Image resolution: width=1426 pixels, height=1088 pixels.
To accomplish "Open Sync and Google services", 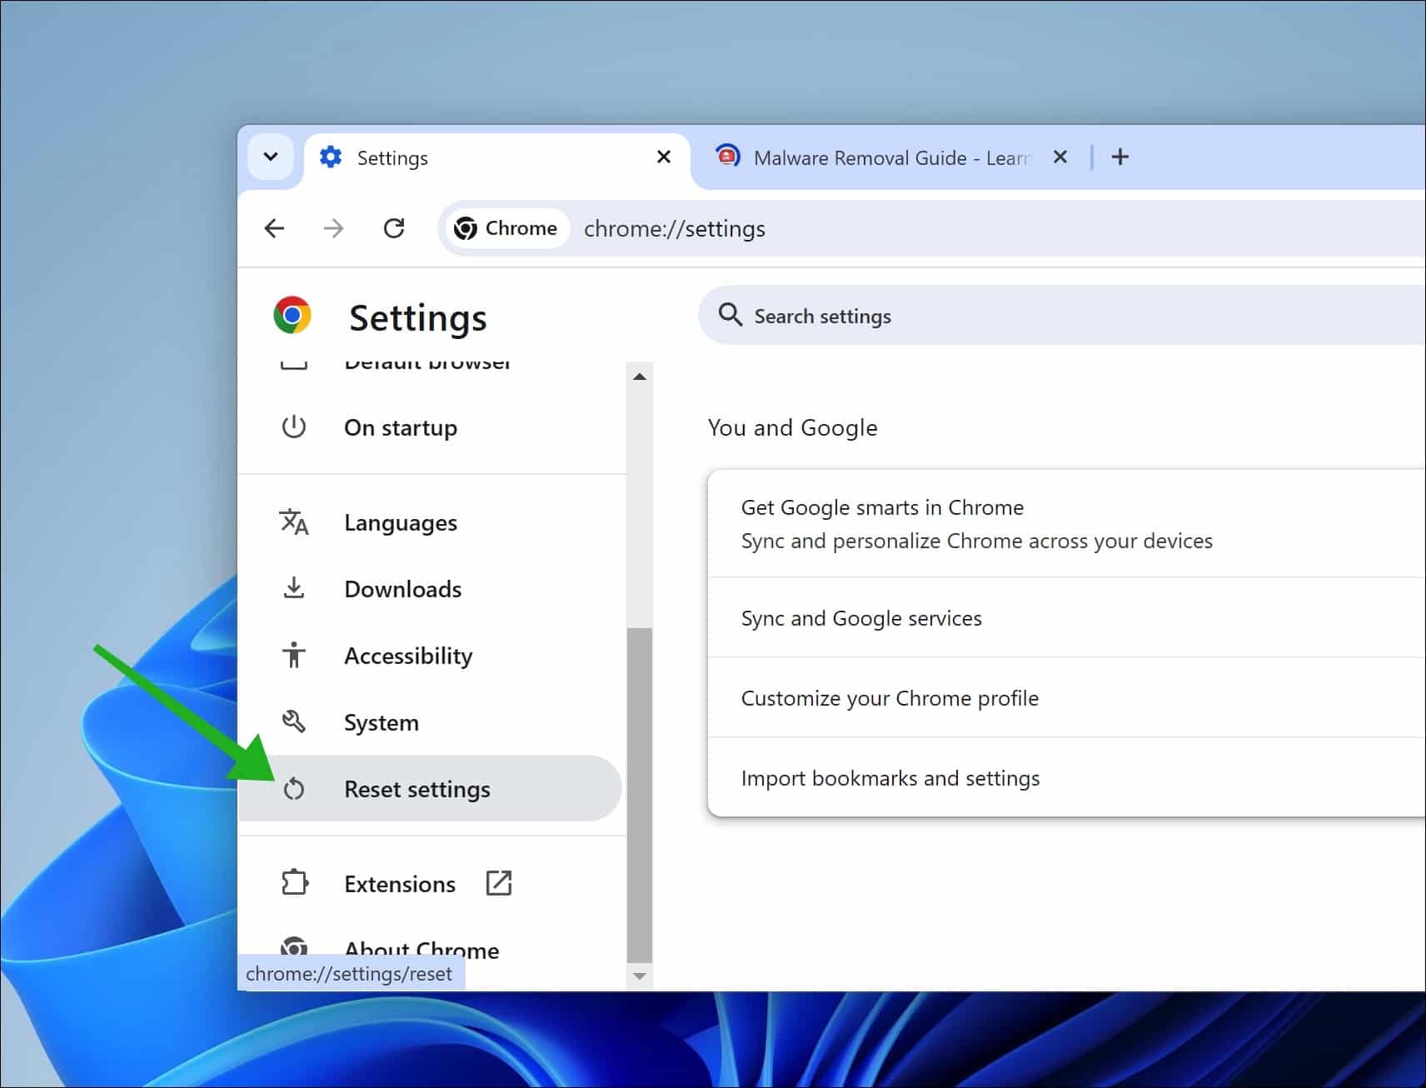I will click(861, 618).
